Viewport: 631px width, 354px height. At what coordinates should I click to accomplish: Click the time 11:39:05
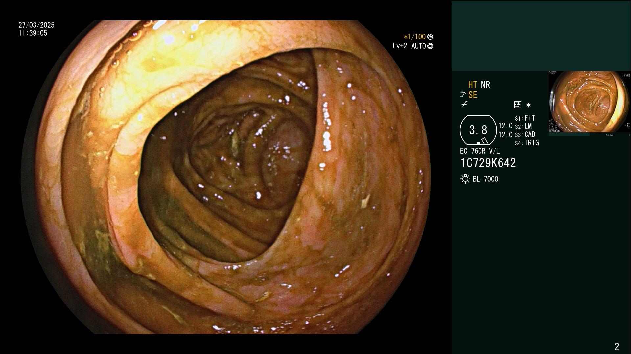tap(33, 33)
